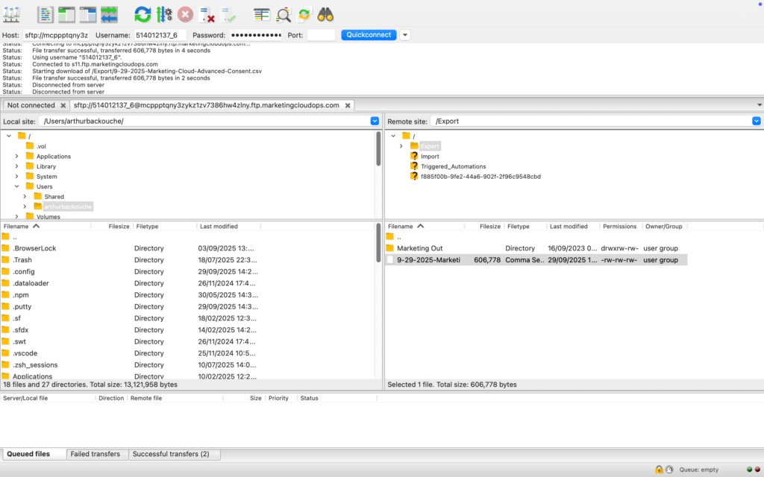764x477 pixels.
Task: Toggle the message log display
Action: [x=46, y=13]
